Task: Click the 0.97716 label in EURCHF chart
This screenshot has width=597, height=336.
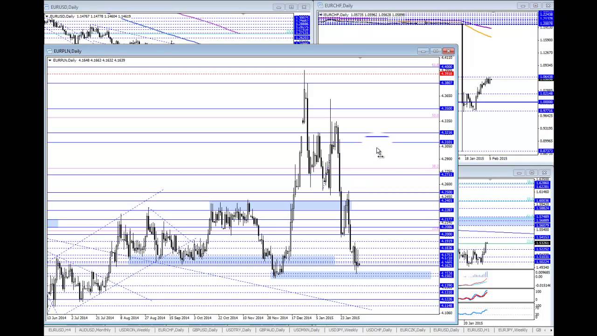Action: [546, 111]
